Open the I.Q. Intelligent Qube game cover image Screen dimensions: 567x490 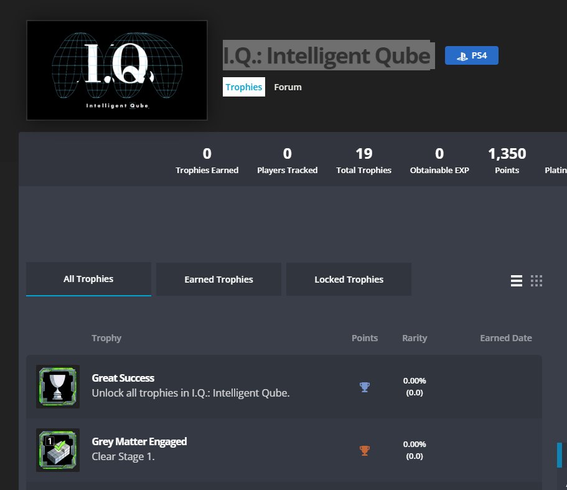(x=117, y=70)
